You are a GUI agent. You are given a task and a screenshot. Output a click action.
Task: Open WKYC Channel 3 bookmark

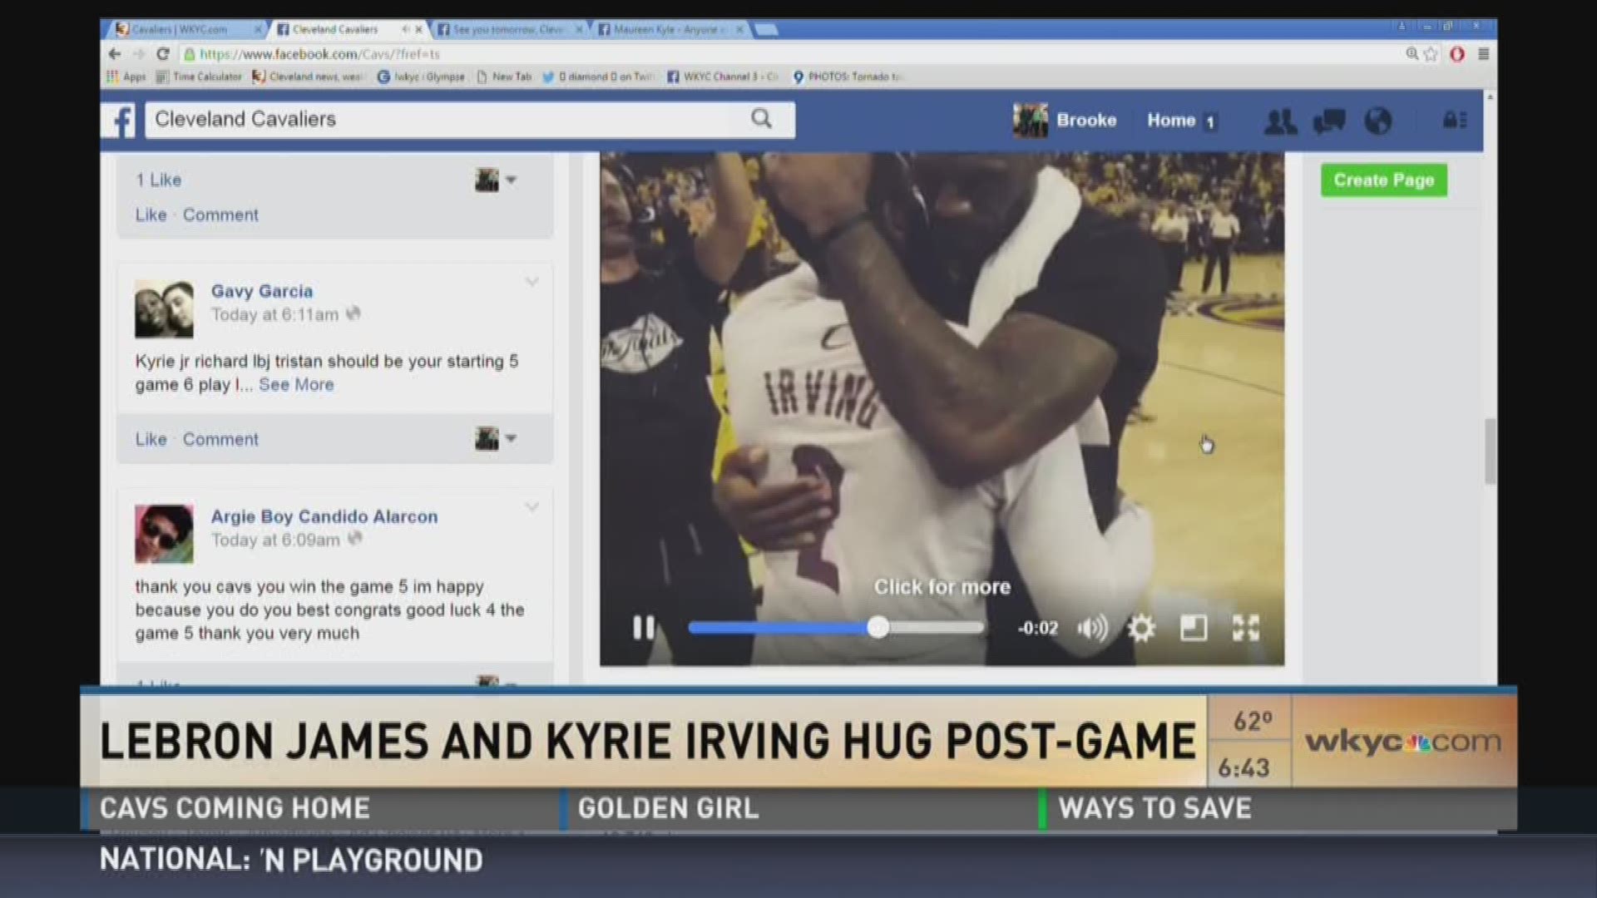coord(723,76)
